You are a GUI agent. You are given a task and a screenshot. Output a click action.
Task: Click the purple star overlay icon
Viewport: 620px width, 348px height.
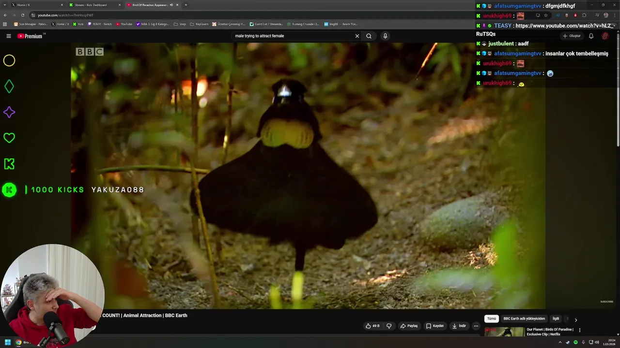[9, 112]
